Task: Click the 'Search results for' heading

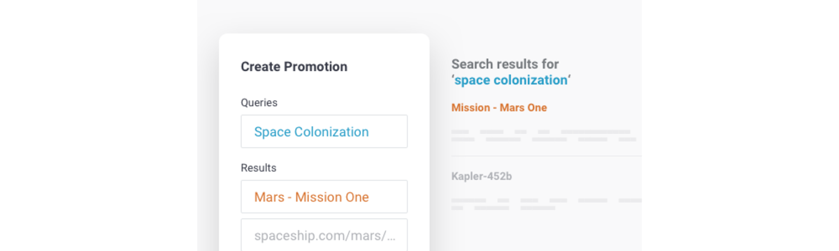Action: (x=505, y=64)
